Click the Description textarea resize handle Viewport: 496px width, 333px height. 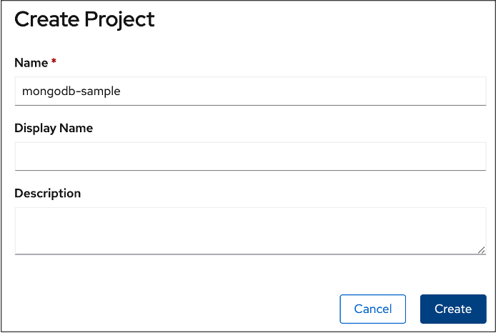pos(482,249)
